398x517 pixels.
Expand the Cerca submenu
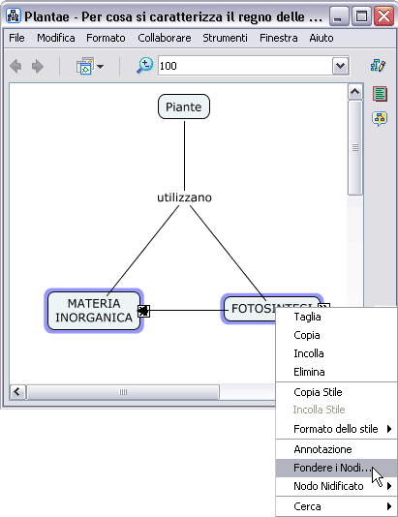336,506
